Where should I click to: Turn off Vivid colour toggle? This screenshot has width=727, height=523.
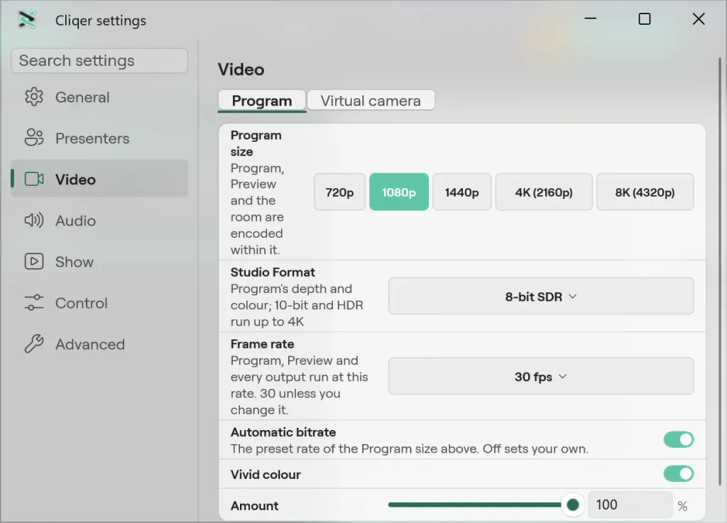coord(678,474)
